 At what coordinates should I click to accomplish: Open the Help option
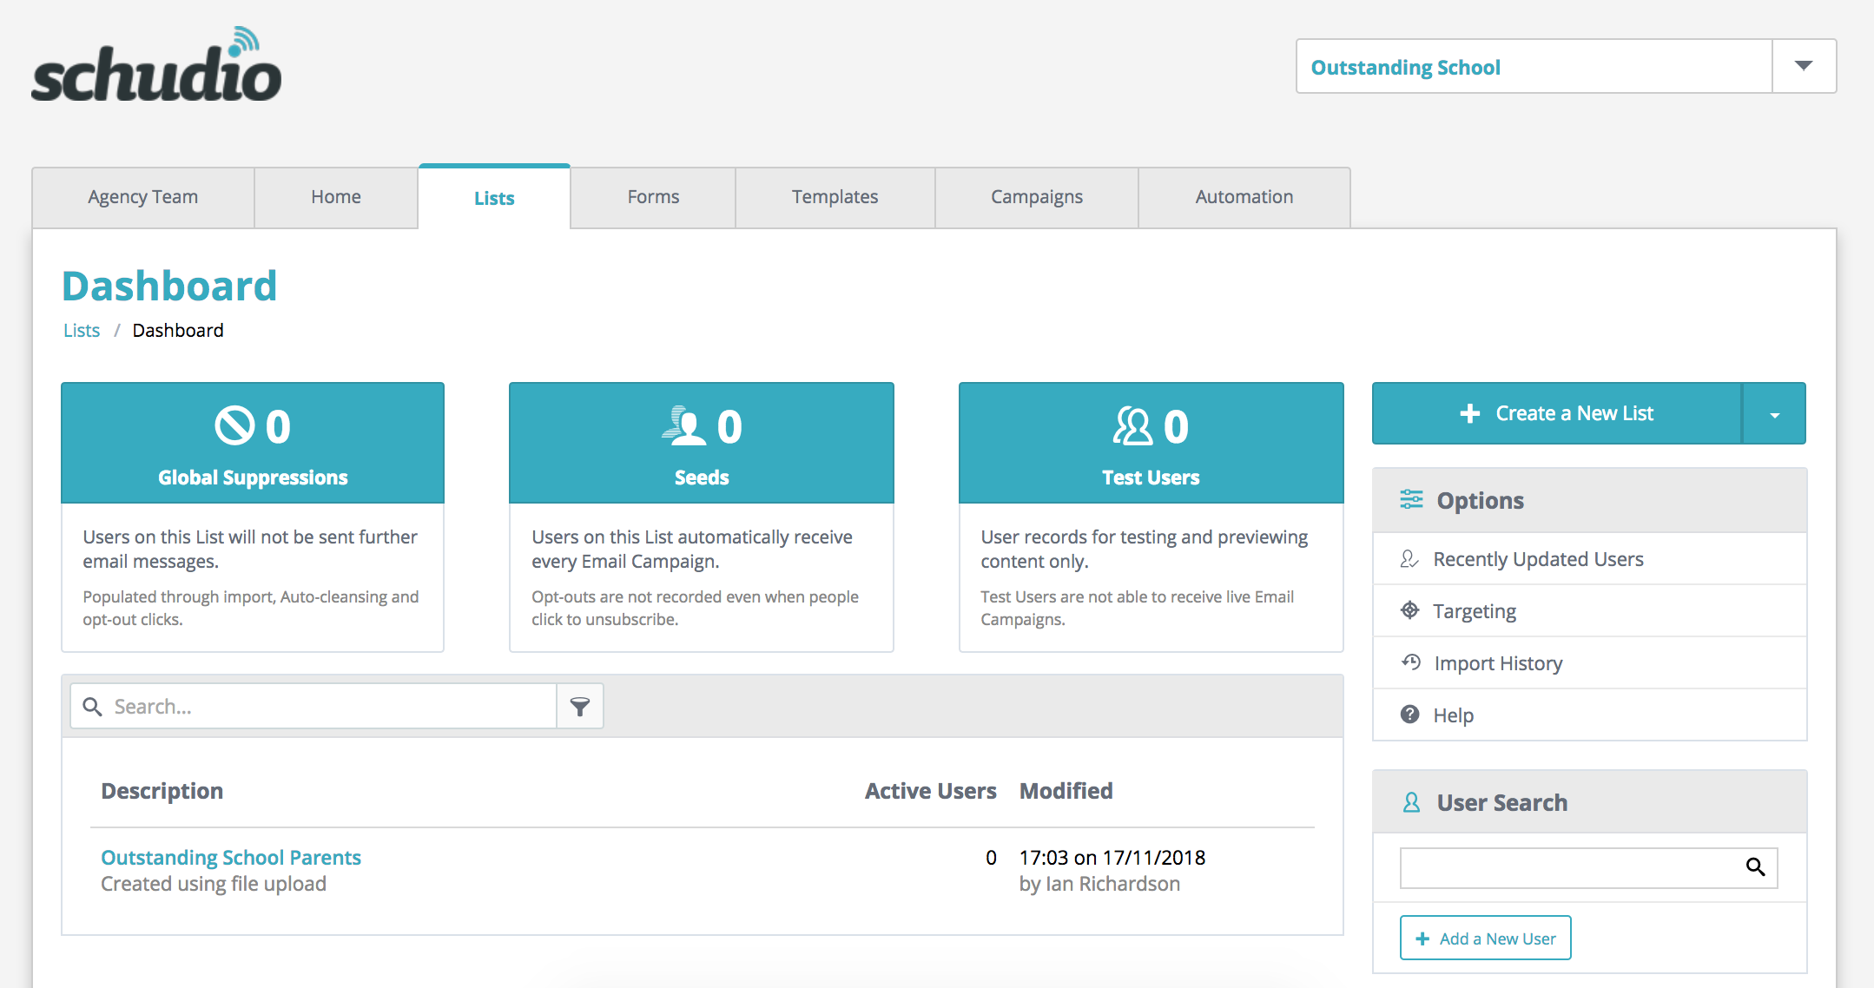pyautogui.click(x=1589, y=715)
